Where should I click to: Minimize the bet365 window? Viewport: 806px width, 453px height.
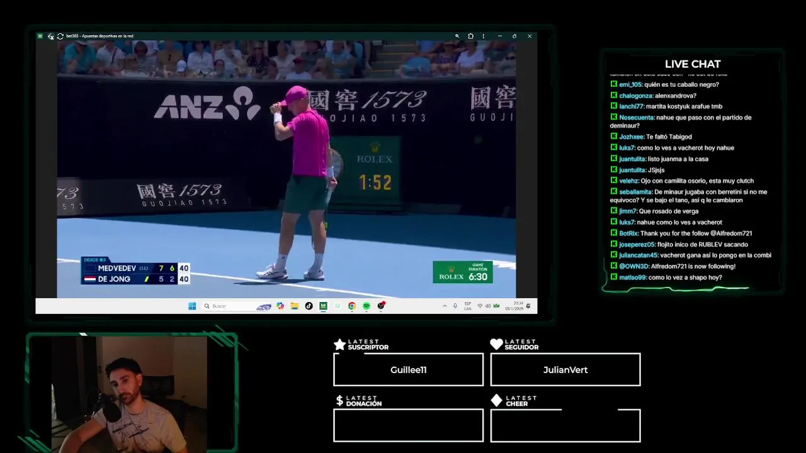point(499,36)
